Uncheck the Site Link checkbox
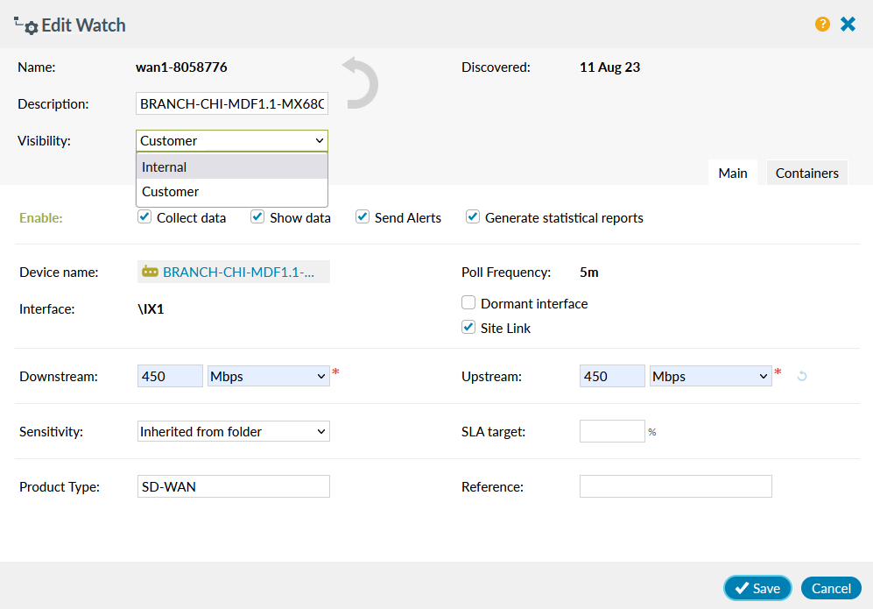The width and height of the screenshot is (873, 609). click(x=470, y=327)
